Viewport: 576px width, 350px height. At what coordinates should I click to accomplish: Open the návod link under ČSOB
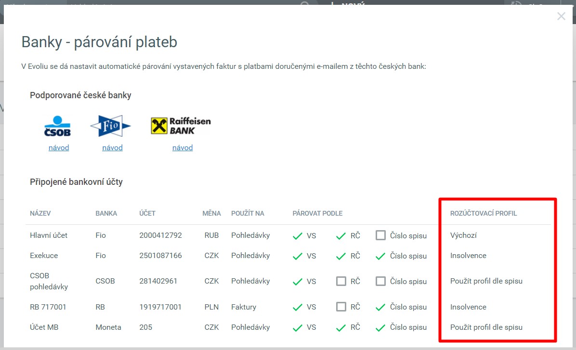[59, 148]
